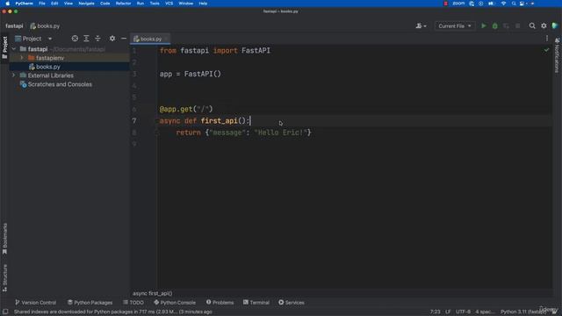Image resolution: width=562 pixels, height=316 pixels.
Task: Open the File menu
Action: 42,4
